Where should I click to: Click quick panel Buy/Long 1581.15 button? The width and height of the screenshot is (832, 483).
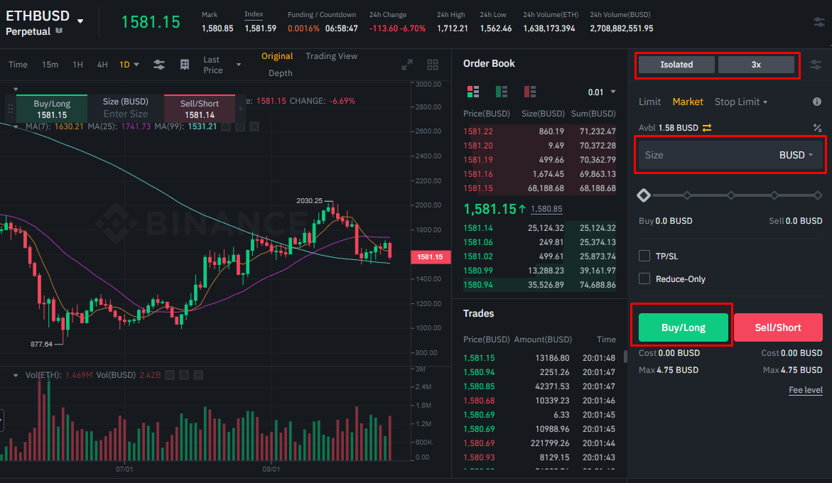52,109
